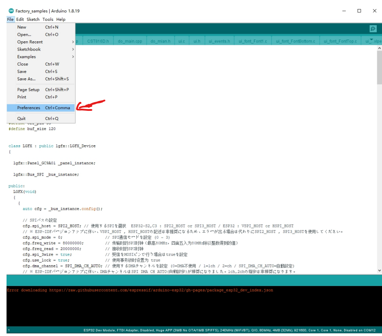This screenshot has height=336, width=382.
Task: Select Quit in the File menu
Action: (41, 118)
